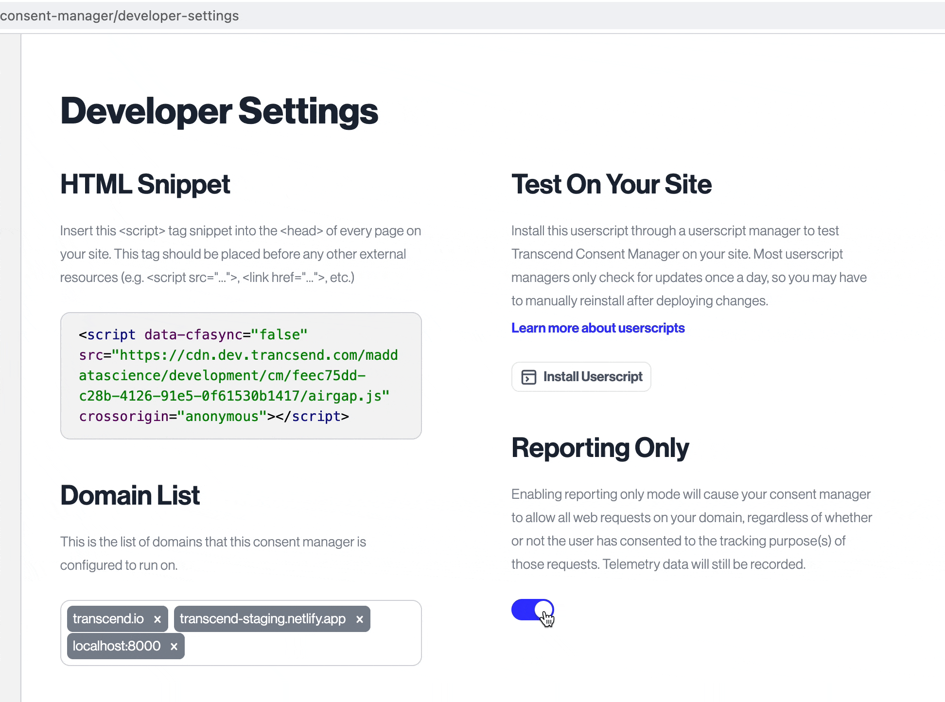Viewport: 945px width, 702px height.
Task: Turn off the Reporting Only toggle
Action: point(532,610)
